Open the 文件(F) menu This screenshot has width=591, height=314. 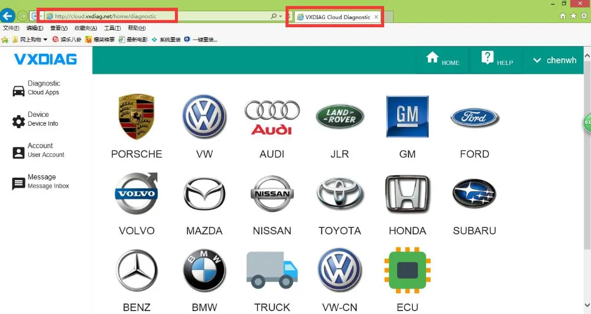[x=11, y=28]
